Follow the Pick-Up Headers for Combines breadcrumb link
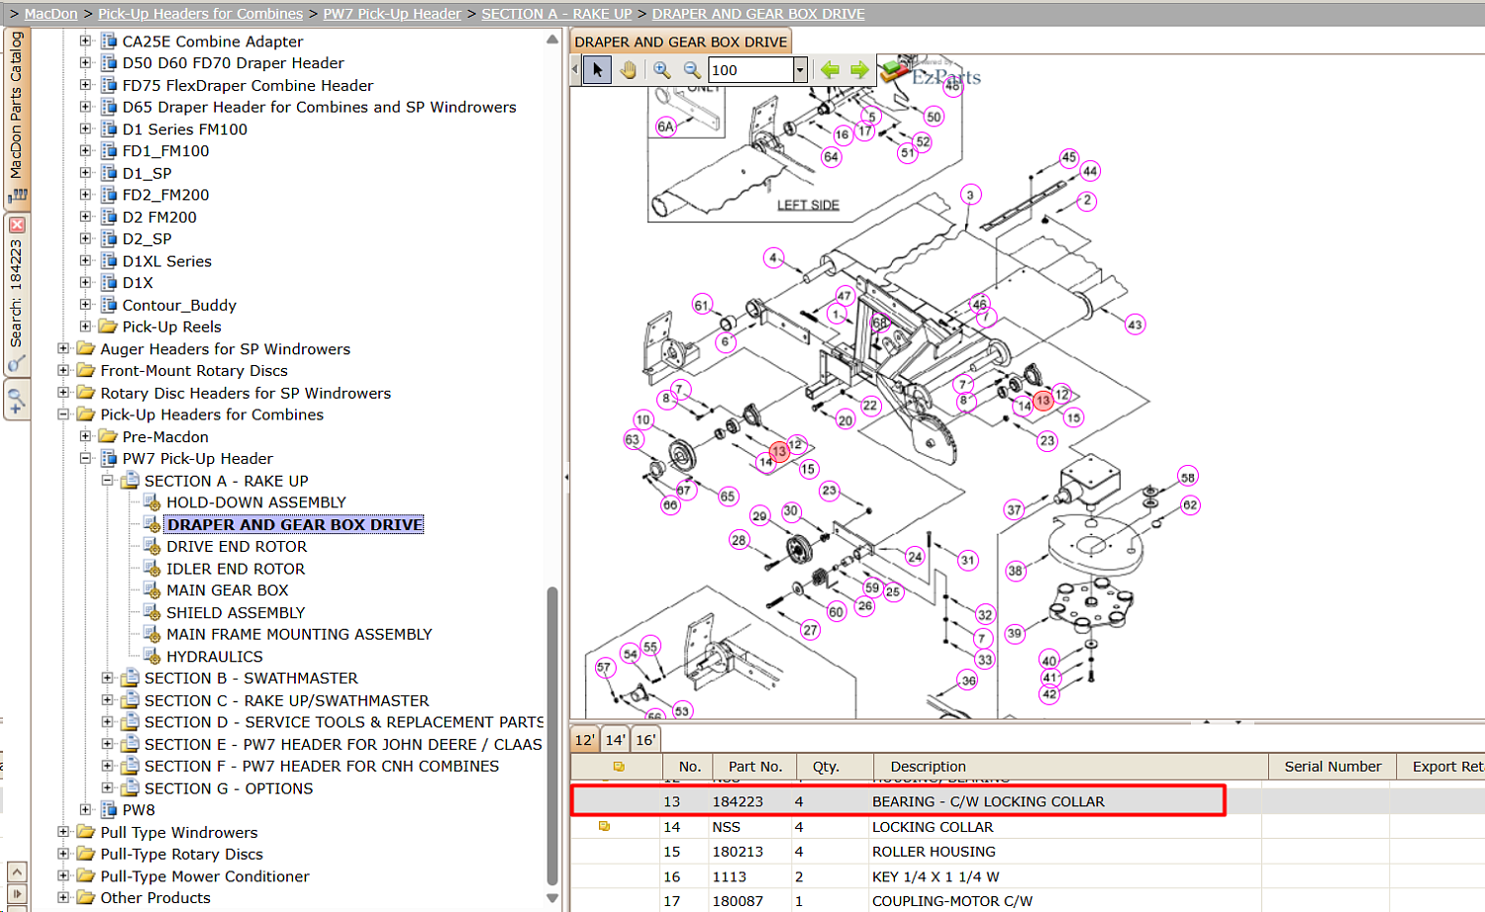The height and width of the screenshot is (912, 1485). [200, 14]
